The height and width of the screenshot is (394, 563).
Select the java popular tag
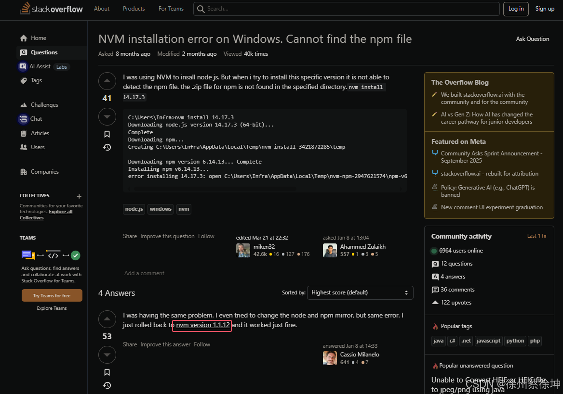[438, 341]
